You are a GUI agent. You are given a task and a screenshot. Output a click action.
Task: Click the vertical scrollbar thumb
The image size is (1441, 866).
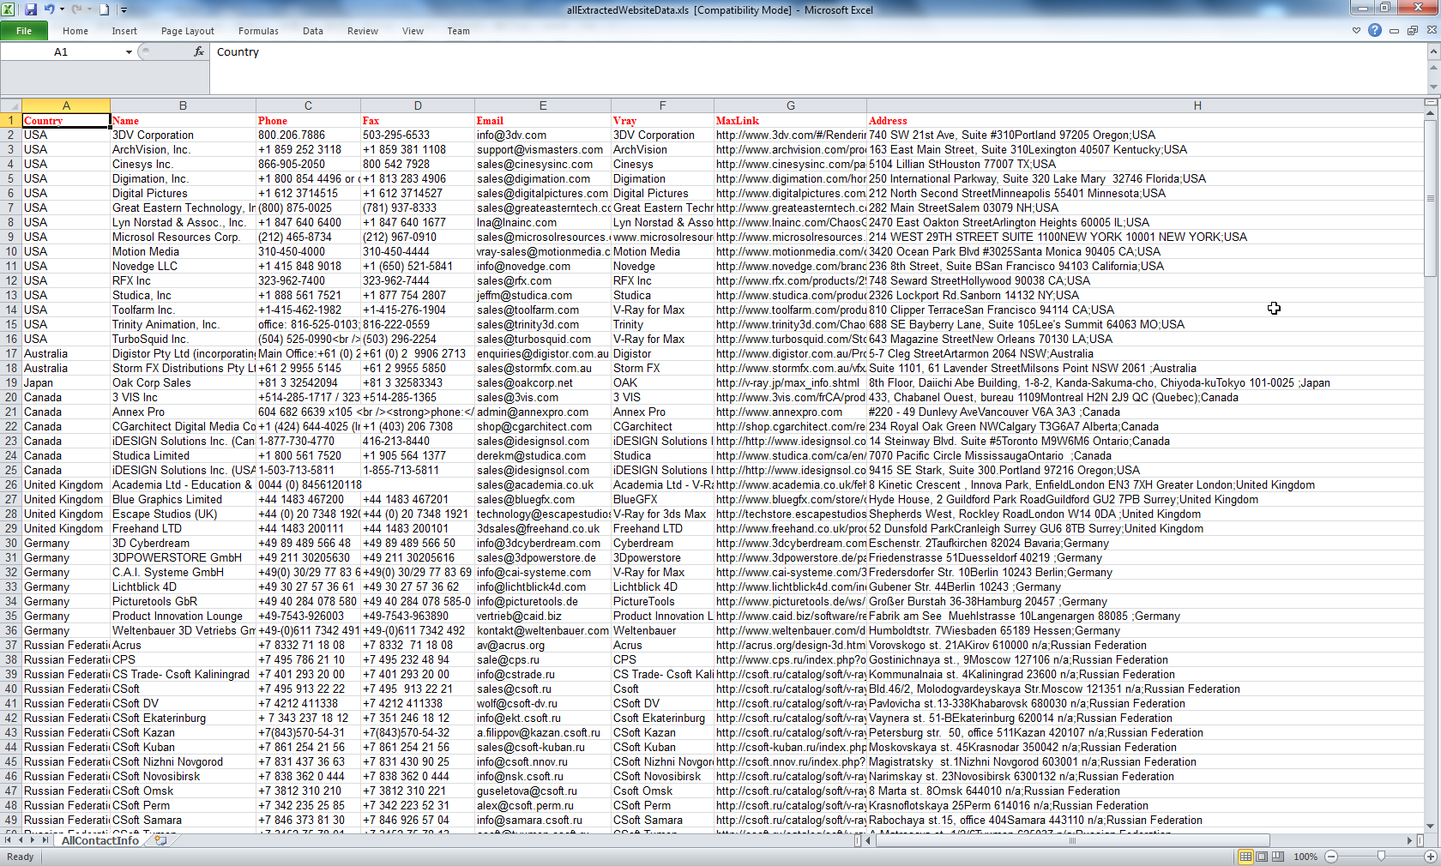(x=1430, y=198)
